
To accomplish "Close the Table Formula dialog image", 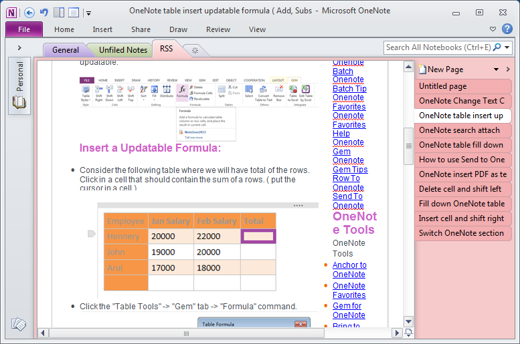I will 300,324.
